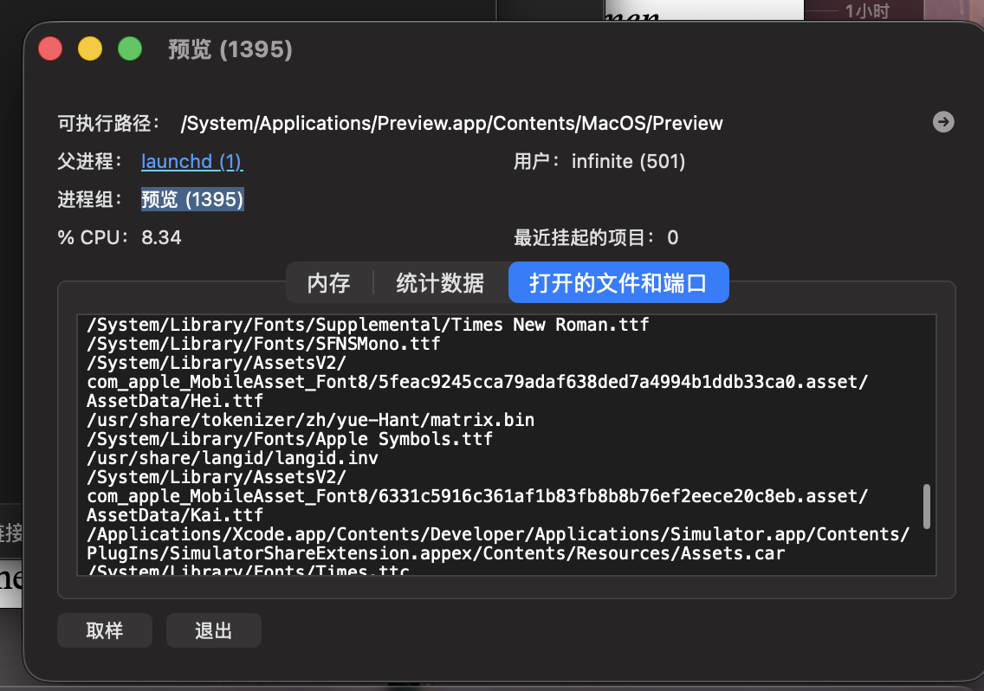Click the Simulator.app/Contents path line
Viewport: 984px width, 691px height.
pos(498,534)
